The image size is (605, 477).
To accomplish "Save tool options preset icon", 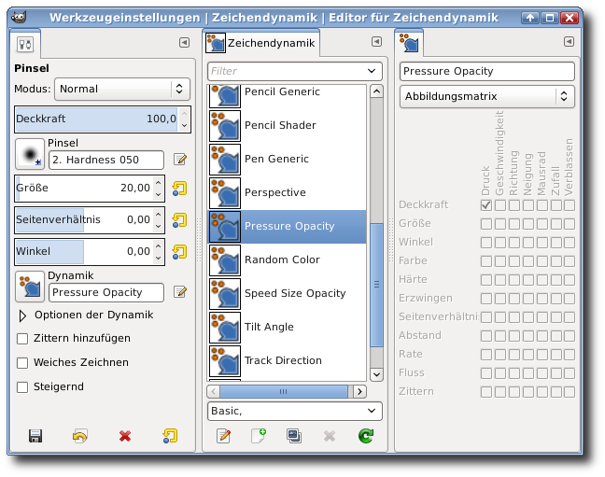I will pyautogui.click(x=35, y=436).
